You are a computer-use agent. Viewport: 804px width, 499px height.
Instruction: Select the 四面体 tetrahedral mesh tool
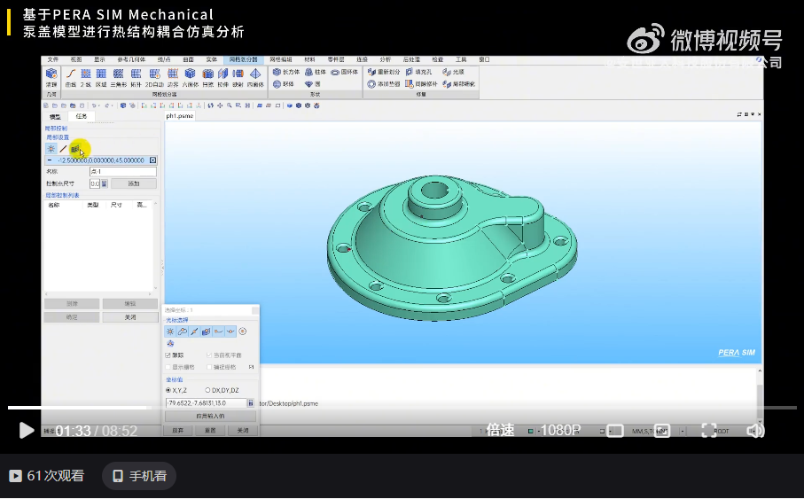255,77
